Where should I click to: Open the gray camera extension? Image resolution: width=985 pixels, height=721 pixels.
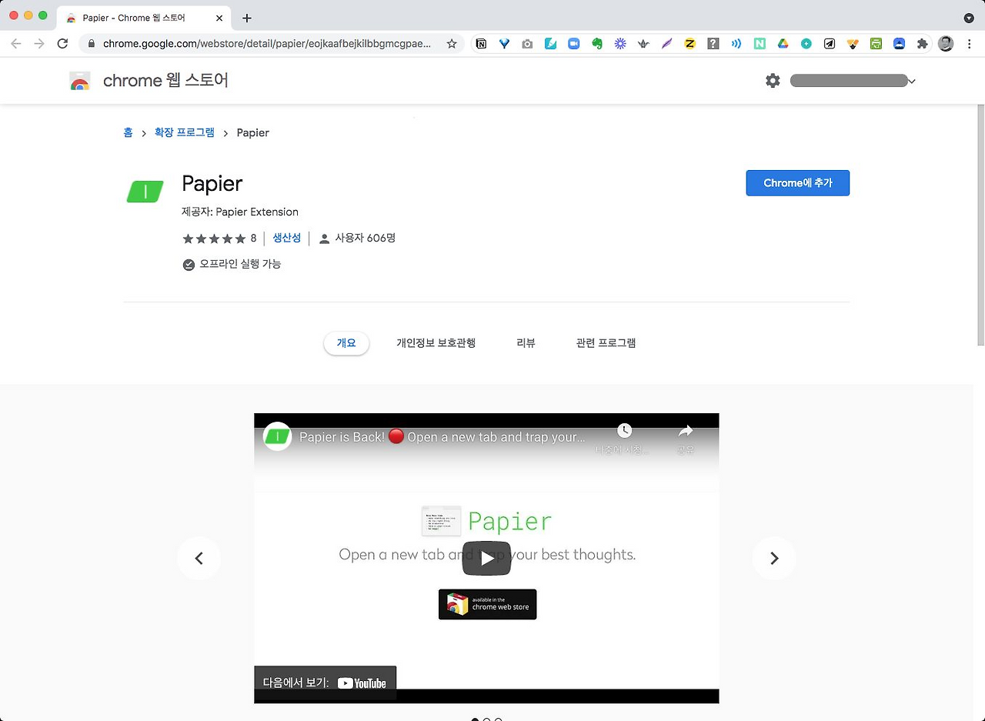(527, 44)
